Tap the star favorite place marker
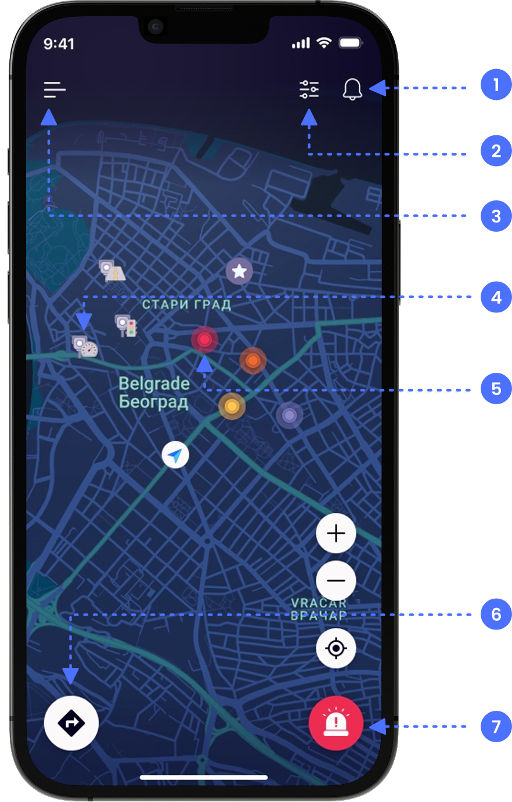Image resolution: width=512 pixels, height=802 pixels. 239,270
